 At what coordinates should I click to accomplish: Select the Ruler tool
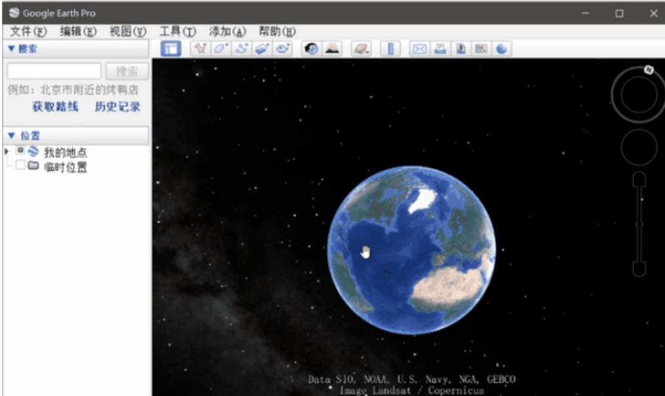391,49
